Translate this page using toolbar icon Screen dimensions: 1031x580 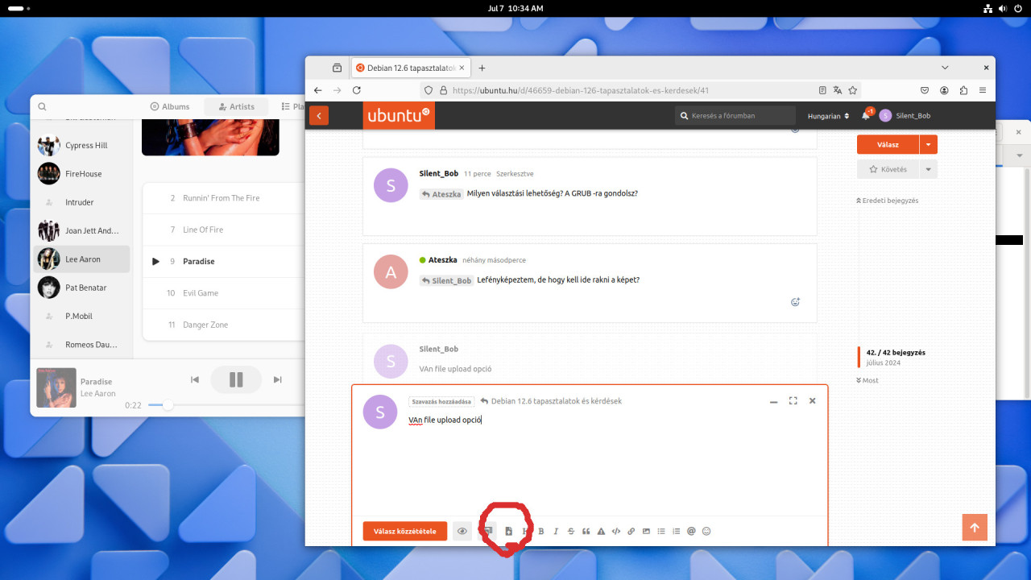click(838, 90)
